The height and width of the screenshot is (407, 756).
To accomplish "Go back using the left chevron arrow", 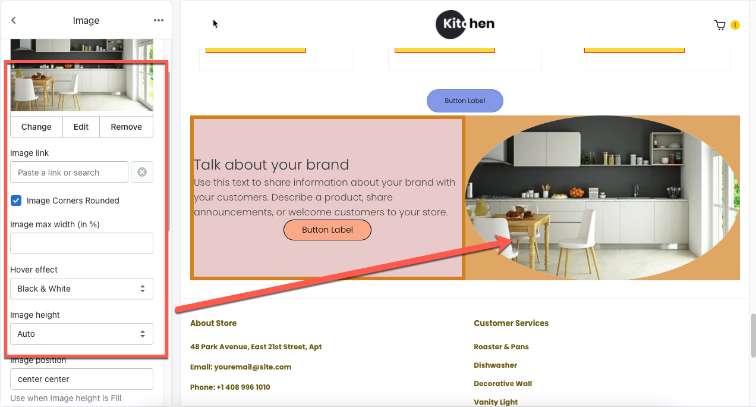I will click(14, 20).
